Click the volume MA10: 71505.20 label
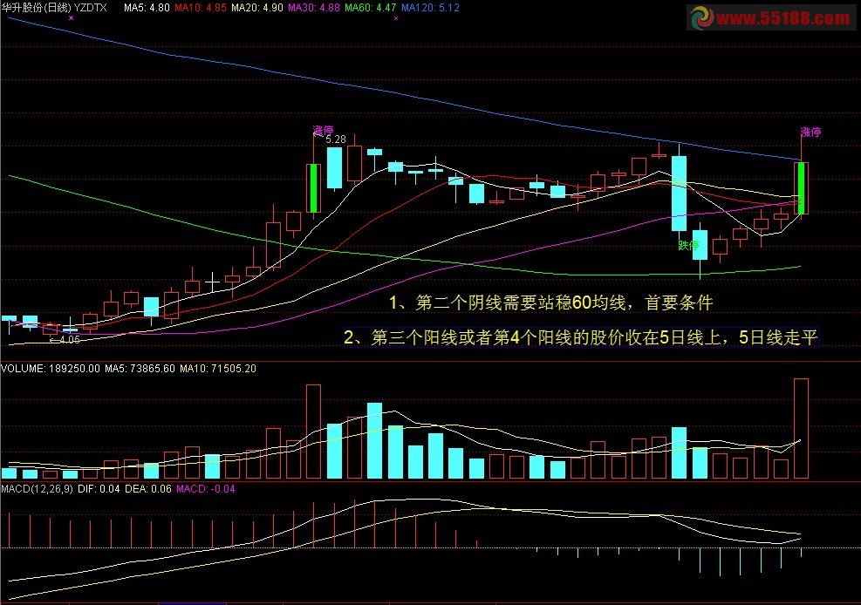This screenshot has height=605, width=861. coord(218,369)
